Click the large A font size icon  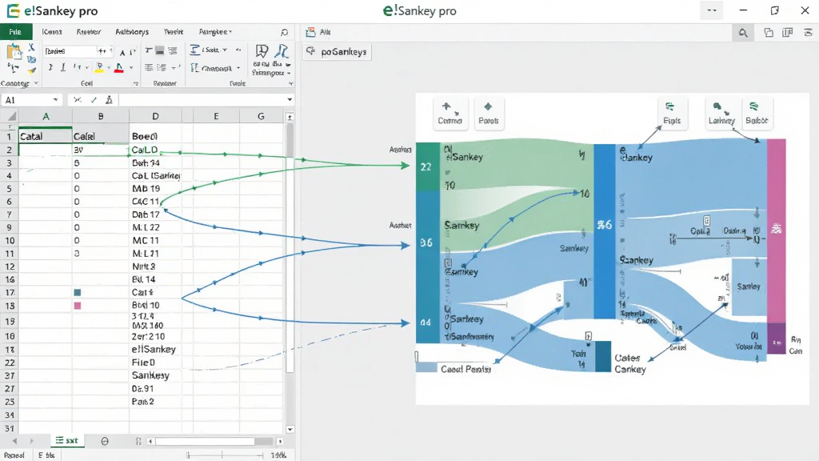(122, 52)
